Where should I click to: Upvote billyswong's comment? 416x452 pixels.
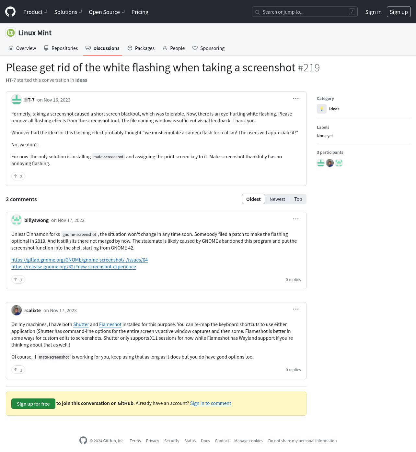(x=18, y=279)
